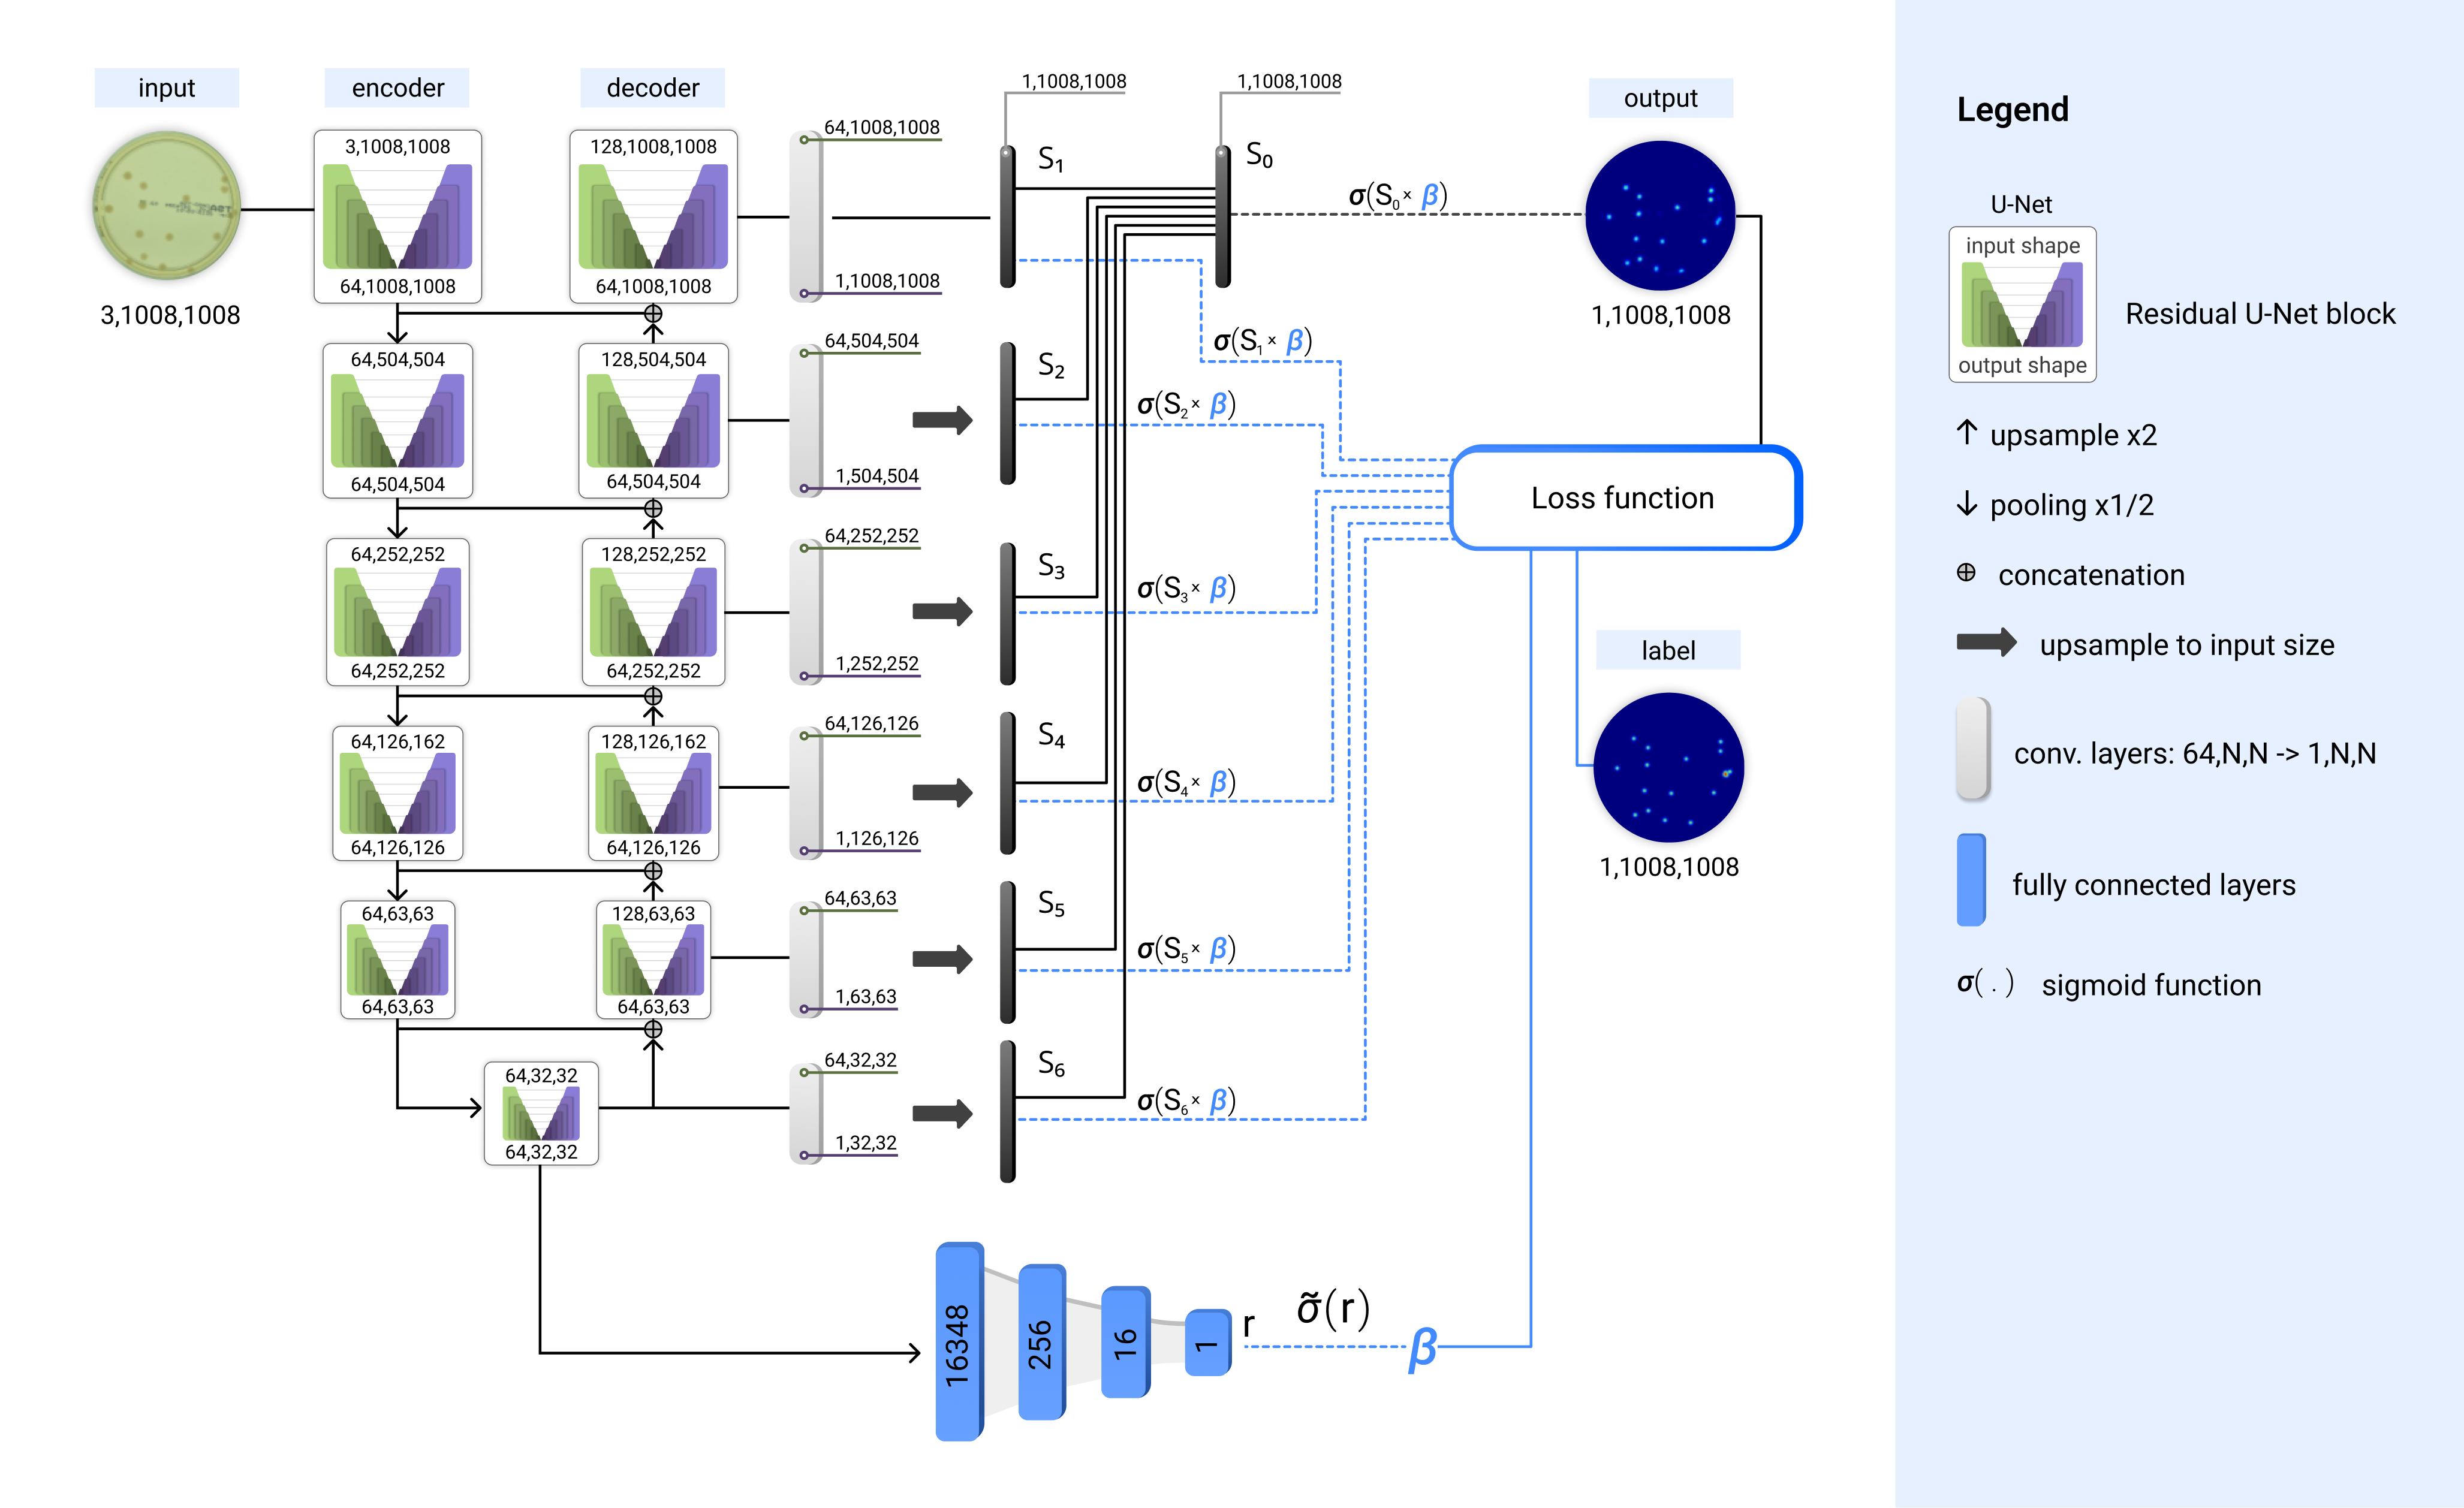
Task: Click the S5 black bar
Action: pos(1008,952)
